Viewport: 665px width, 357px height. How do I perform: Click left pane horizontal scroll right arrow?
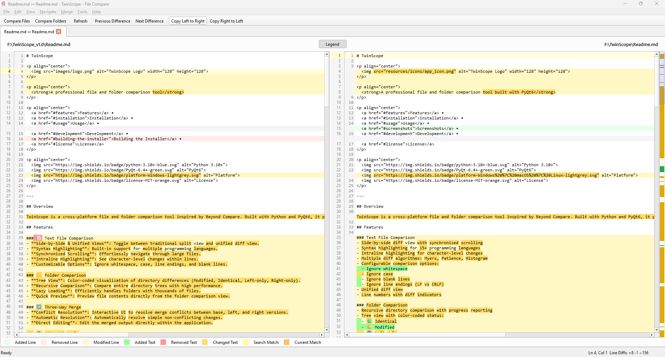click(322, 335)
